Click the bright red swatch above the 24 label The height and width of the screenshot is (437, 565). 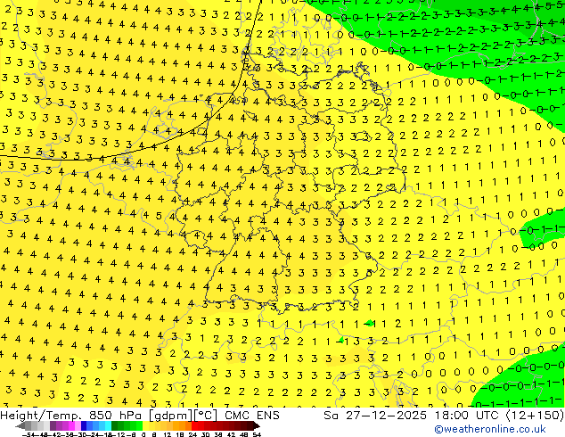pyautogui.click(x=194, y=425)
